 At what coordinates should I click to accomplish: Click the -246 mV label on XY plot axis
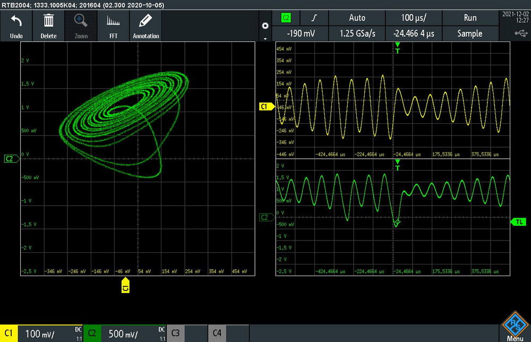point(77,271)
